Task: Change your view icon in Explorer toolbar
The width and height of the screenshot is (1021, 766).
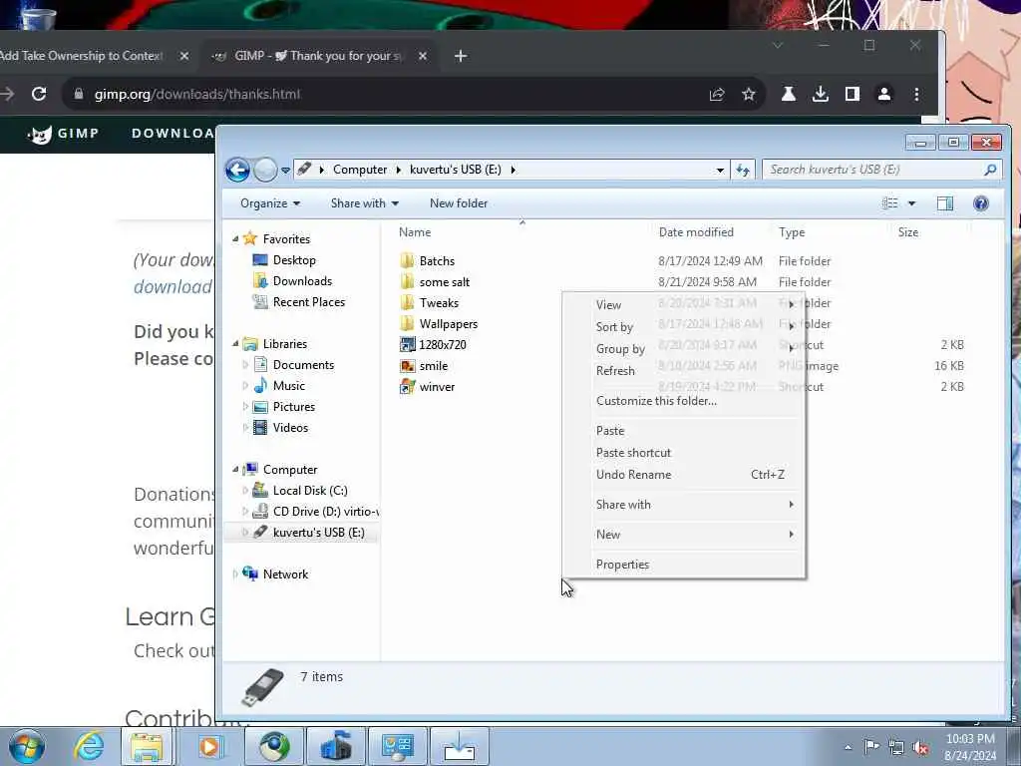Action: tap(889, 203)
